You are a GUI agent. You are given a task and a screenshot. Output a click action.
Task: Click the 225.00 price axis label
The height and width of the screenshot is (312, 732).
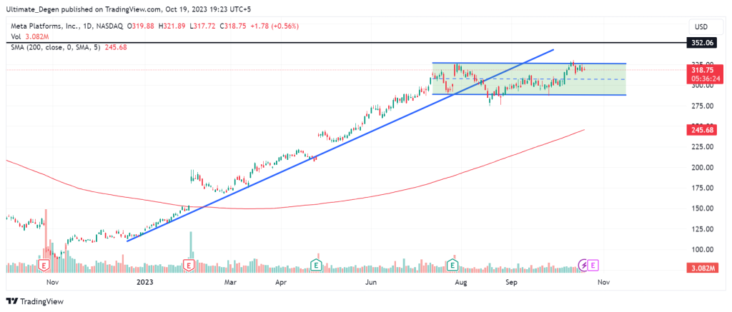pos(702,147)
